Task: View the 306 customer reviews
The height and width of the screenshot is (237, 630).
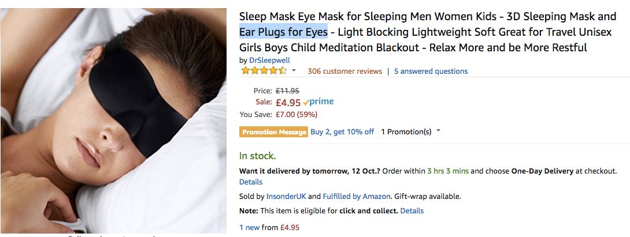Action: pos(344,71)
